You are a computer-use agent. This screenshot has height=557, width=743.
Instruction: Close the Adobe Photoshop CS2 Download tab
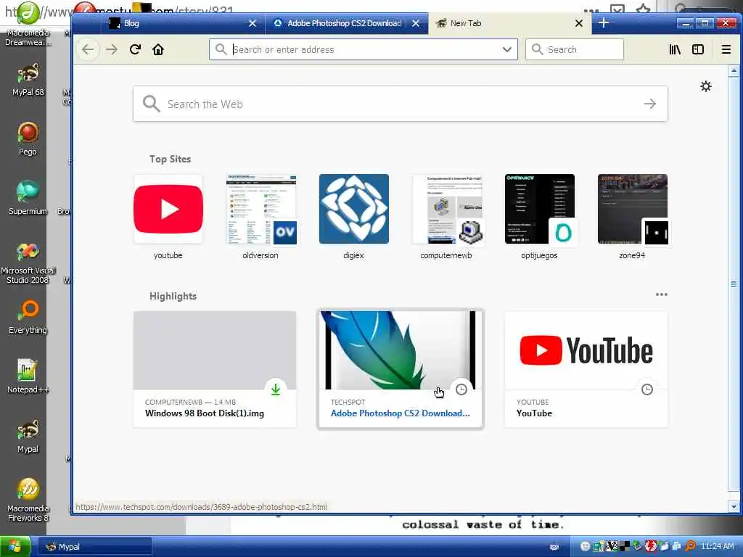416,23
